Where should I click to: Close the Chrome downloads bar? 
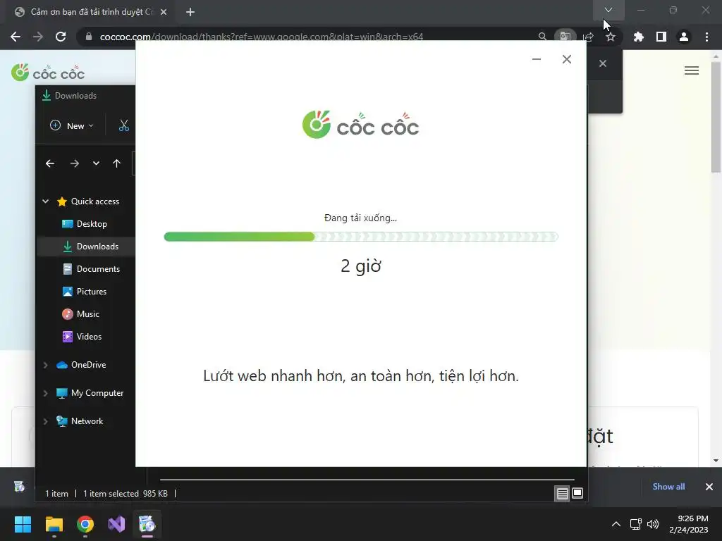pyautogui.click(x=709, y=486)
